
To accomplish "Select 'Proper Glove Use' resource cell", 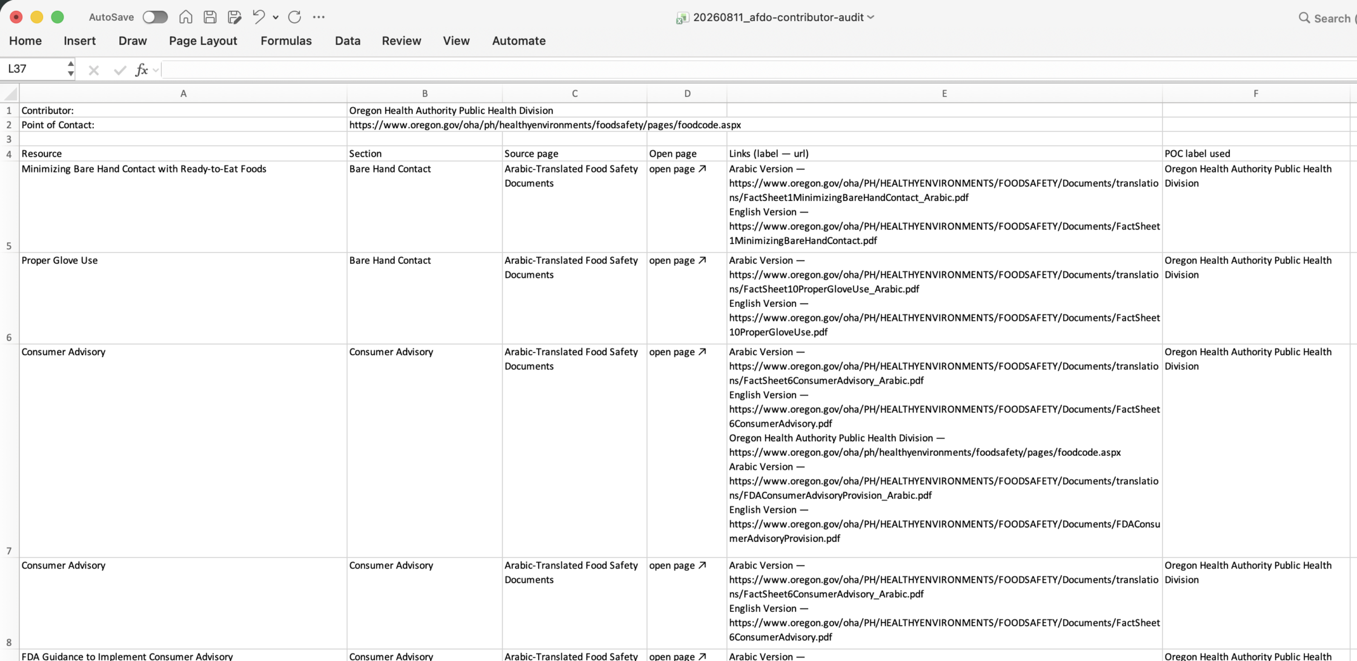I will tap(183, 298).
